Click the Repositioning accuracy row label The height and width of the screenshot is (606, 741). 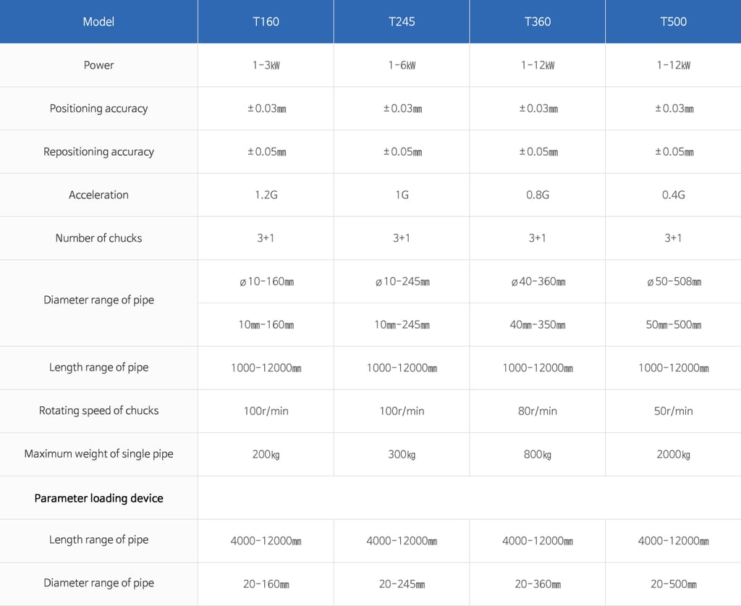98,152
